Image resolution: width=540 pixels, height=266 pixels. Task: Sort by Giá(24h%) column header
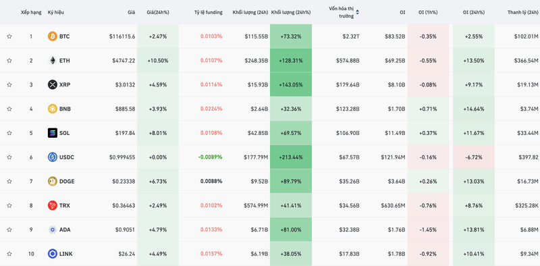coord(158,12)
